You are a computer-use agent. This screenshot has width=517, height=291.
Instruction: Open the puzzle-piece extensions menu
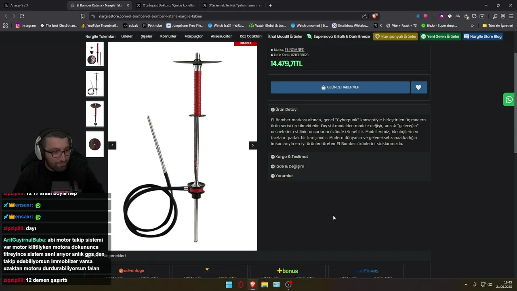tap(474, 16)
